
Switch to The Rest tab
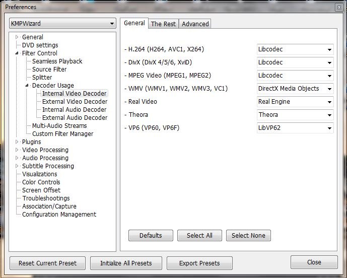[163, 24]
